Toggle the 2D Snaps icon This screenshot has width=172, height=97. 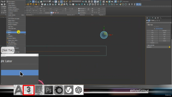coord(59,2)
